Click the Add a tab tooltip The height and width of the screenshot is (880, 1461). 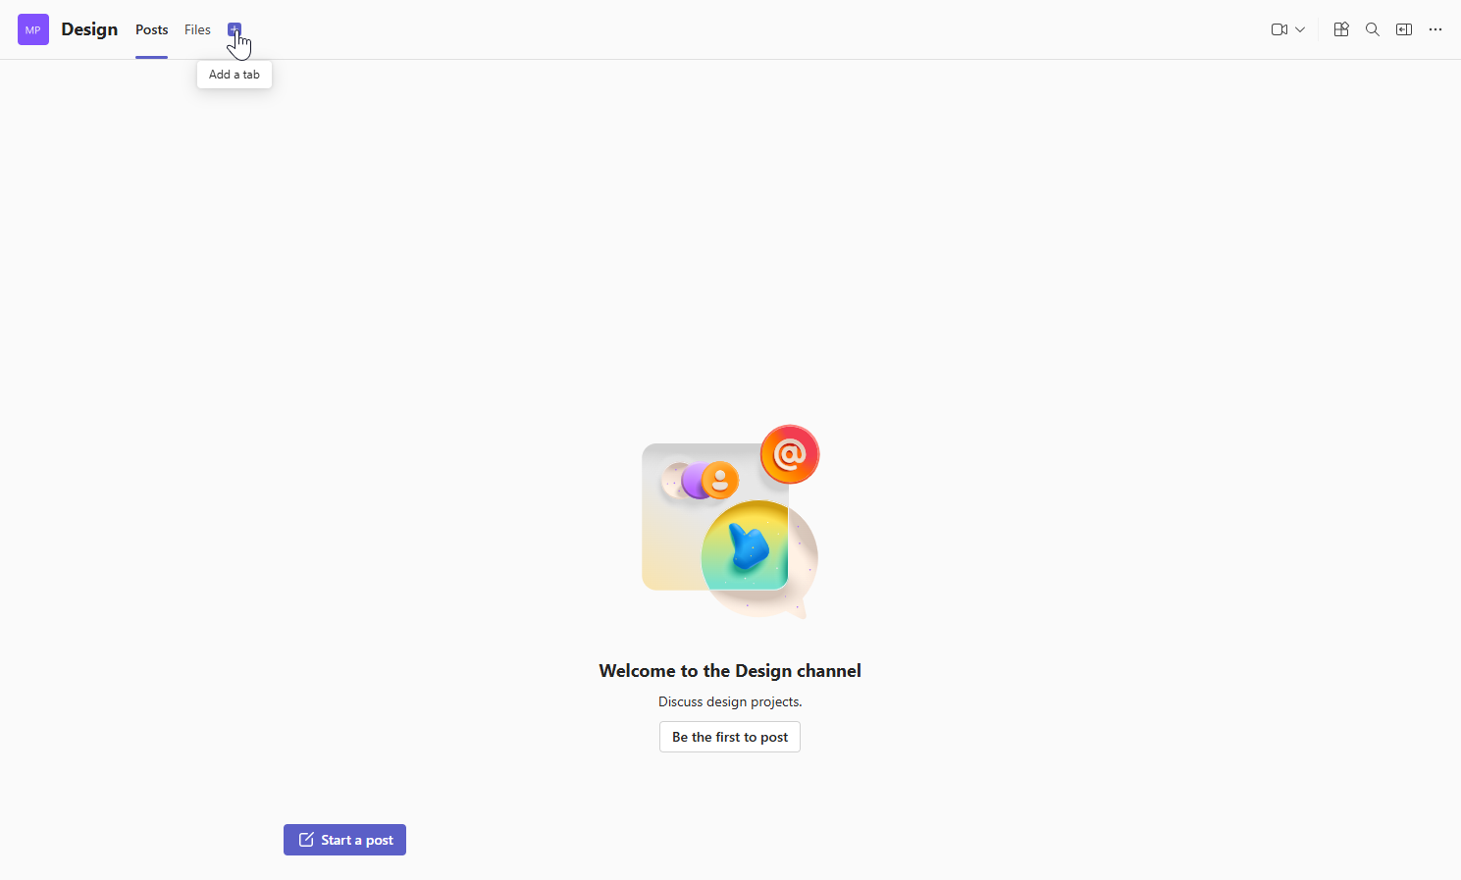click(235, 75)
